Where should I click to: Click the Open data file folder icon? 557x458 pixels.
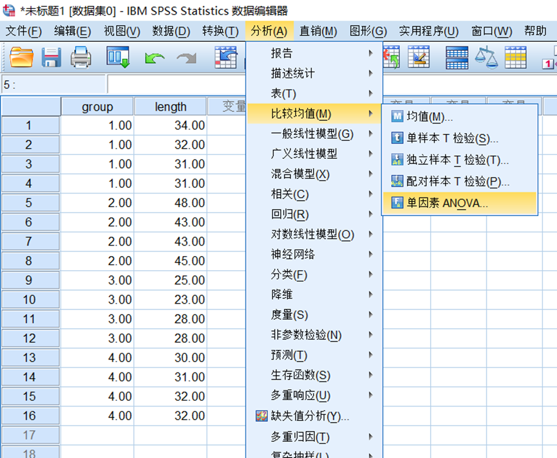pos(22,57)
